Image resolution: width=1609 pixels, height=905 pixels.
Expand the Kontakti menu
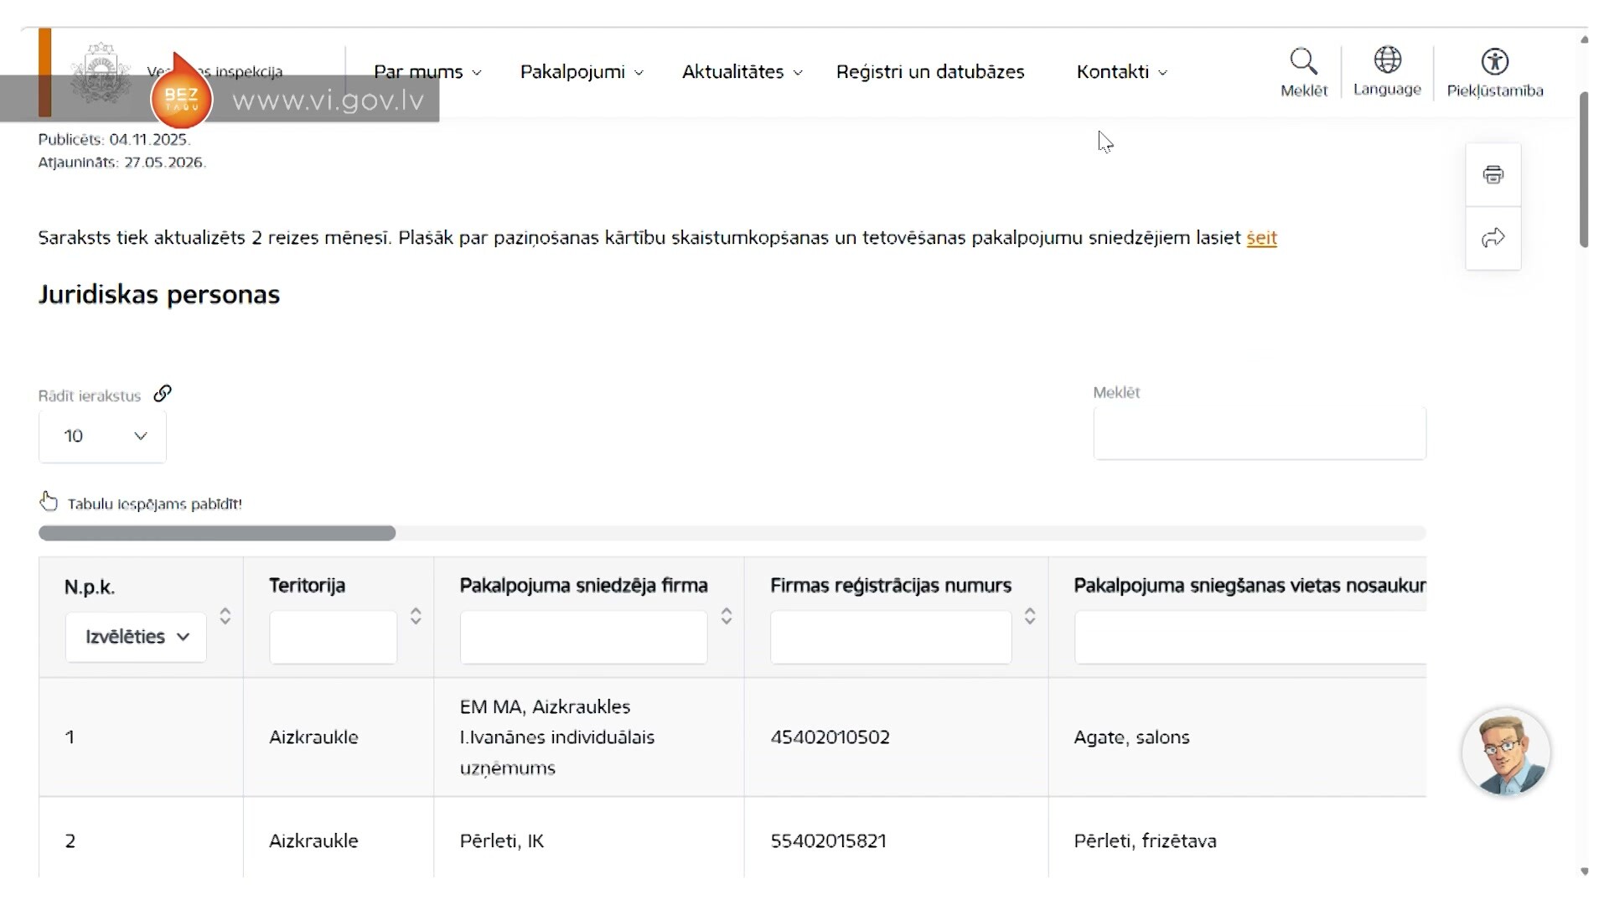pos(1121,72)
